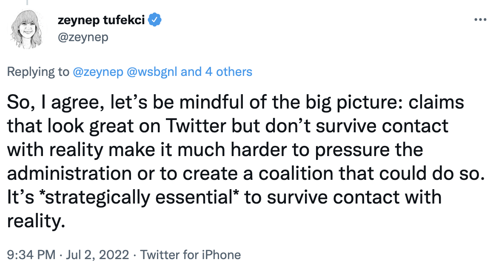
Task: Open the display name zeynep tufekci
Action: 101,20
